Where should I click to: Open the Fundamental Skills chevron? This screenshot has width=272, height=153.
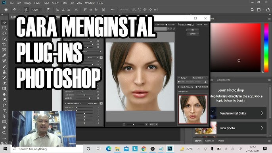point(262,113)
